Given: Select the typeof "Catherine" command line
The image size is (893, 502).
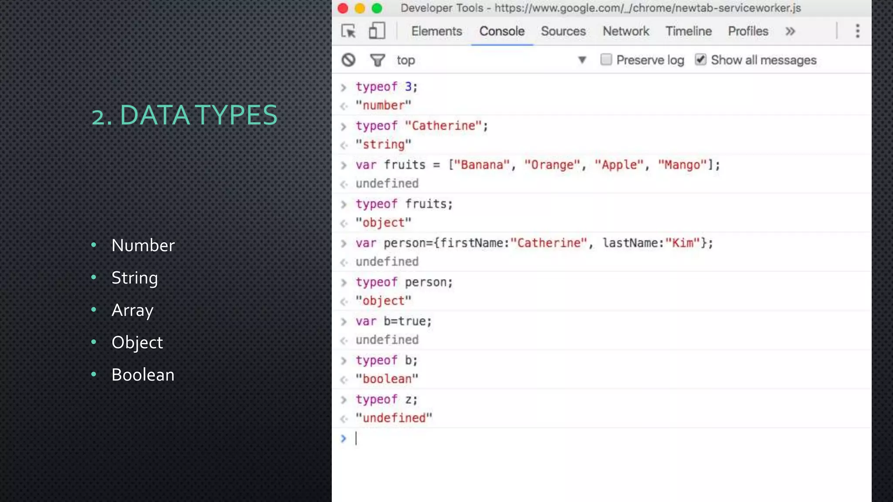Looking at the screenshot, I should click(x=422, y=126).
